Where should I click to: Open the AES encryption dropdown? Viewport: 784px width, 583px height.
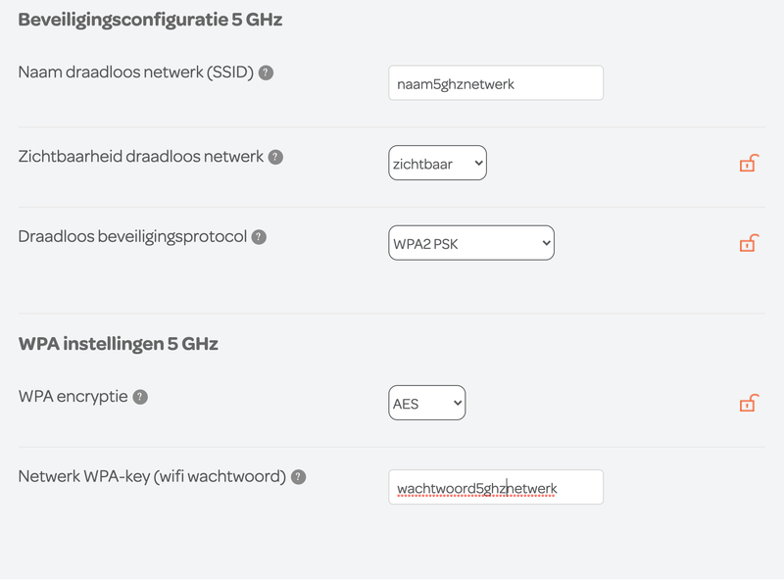427,403
